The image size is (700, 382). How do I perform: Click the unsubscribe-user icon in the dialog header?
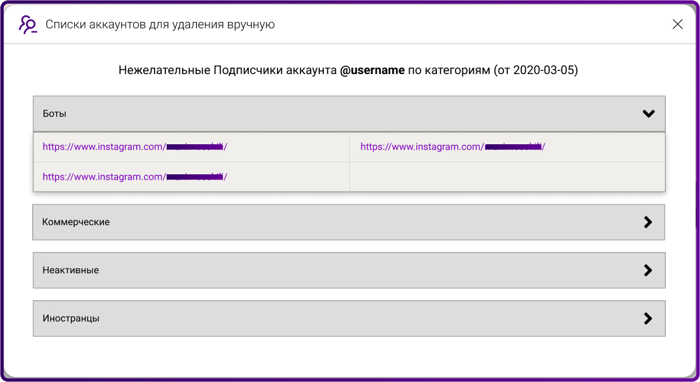[x=27, y=25]
